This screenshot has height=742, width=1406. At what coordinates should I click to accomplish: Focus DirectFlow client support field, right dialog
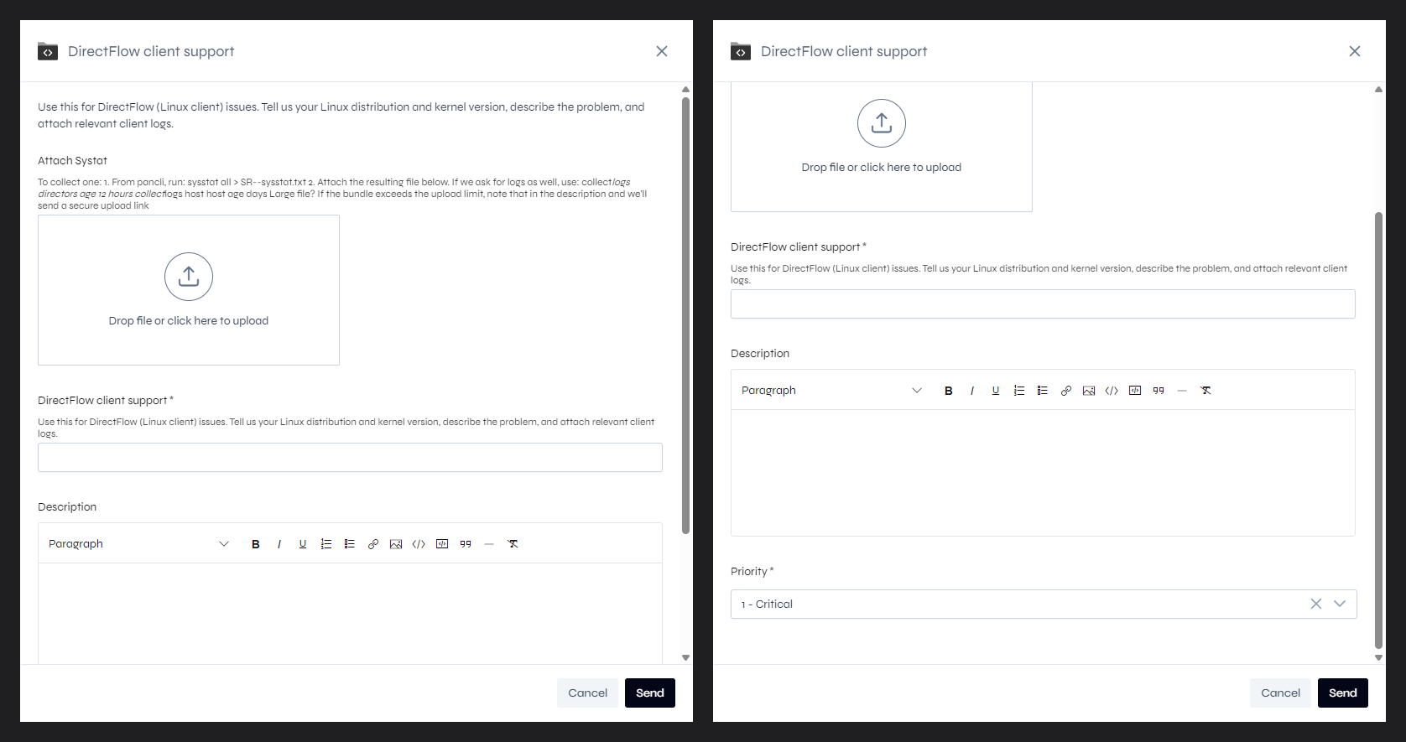point(1043,304)
